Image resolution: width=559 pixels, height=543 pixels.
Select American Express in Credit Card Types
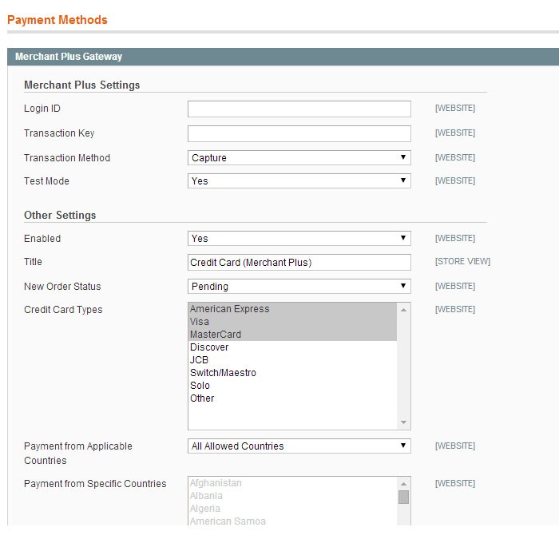click(292, 309)
